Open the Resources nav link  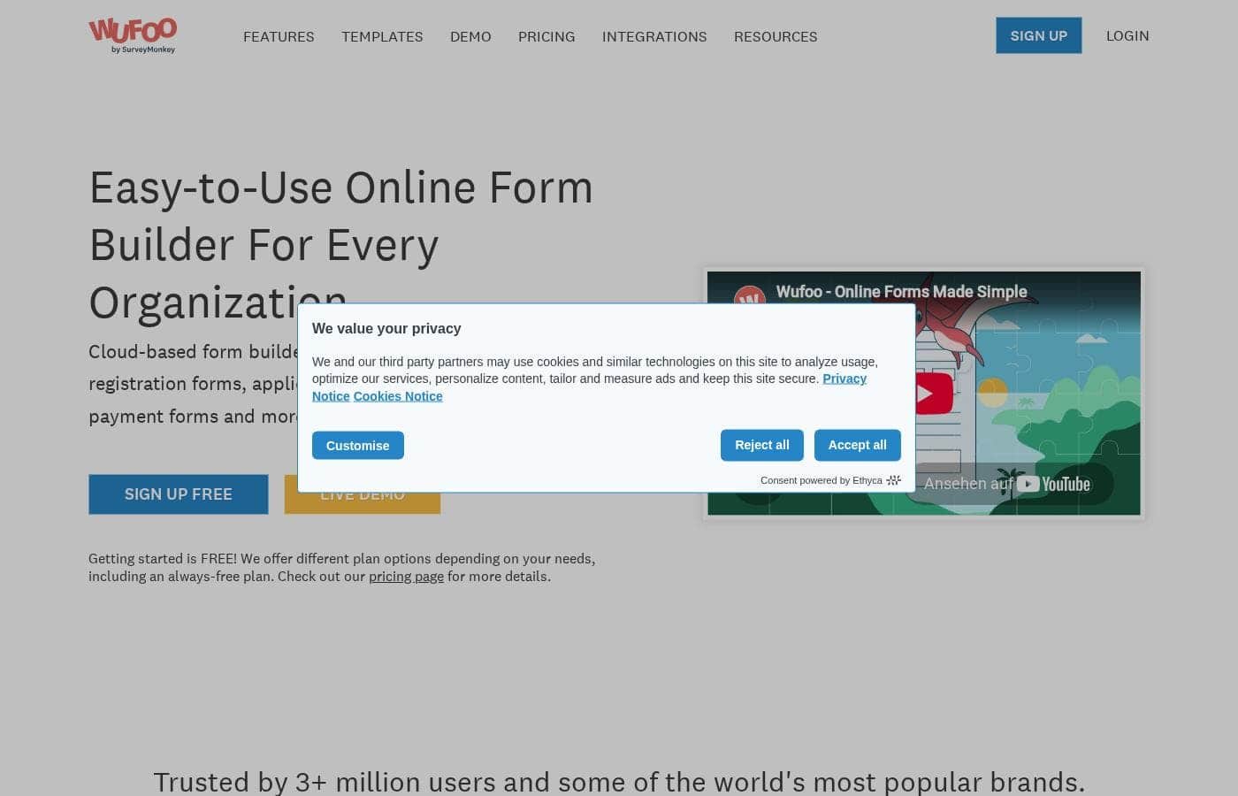776,36
